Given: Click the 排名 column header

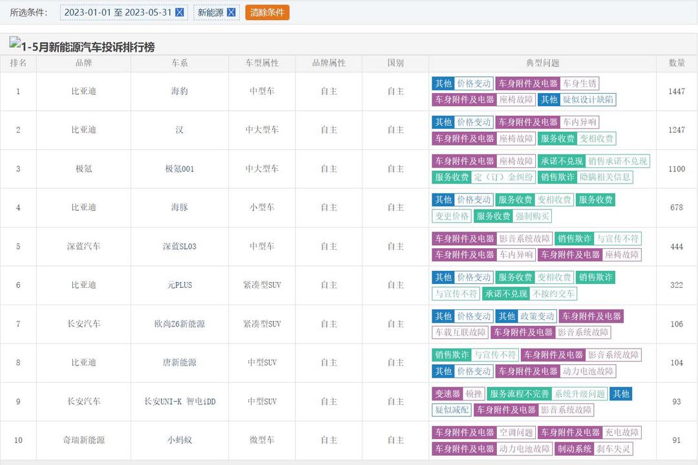Looking at the screenshot, I should pyautogui.click(x=18, y=63).
